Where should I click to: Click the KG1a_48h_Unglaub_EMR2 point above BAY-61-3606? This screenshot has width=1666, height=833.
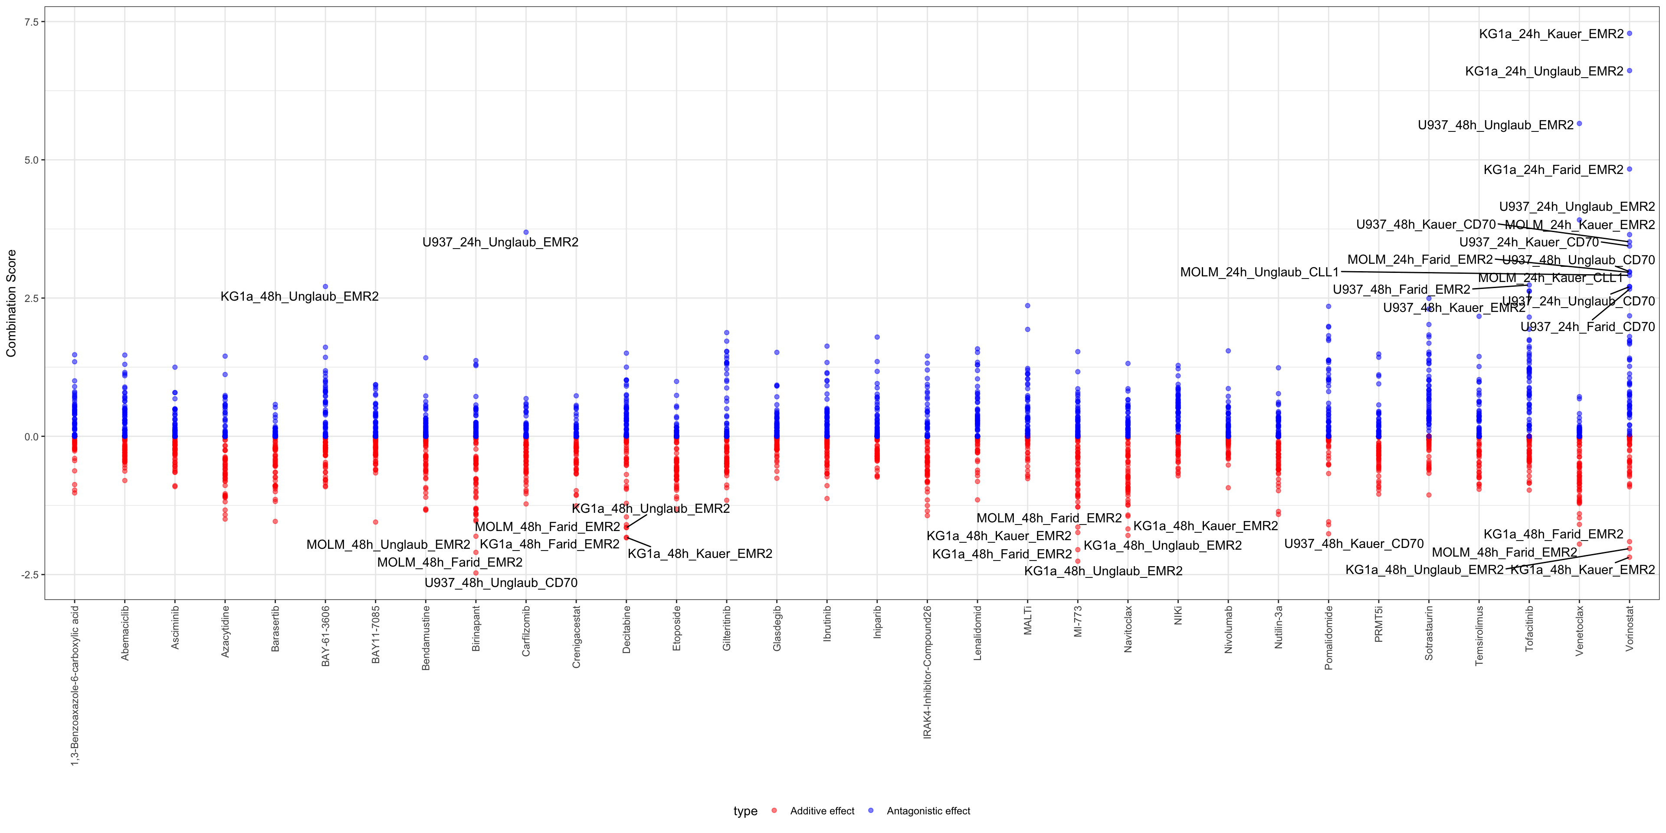point(325,286)
